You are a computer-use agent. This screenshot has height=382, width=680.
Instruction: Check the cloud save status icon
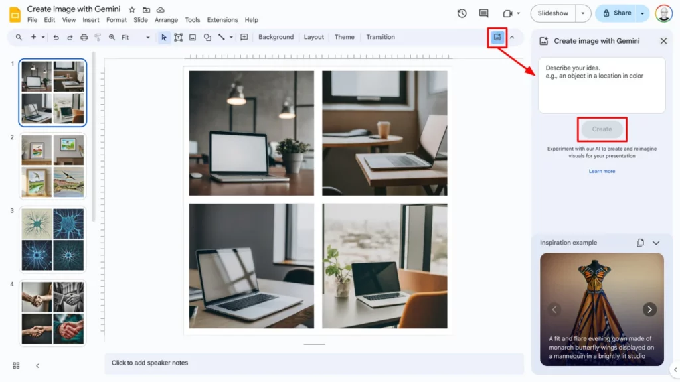click(161, 9)
